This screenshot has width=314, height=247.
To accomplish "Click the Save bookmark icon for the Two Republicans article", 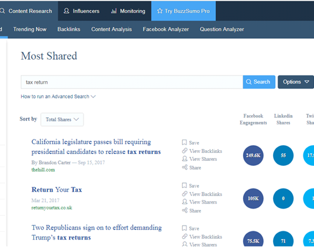I will 184,228.
